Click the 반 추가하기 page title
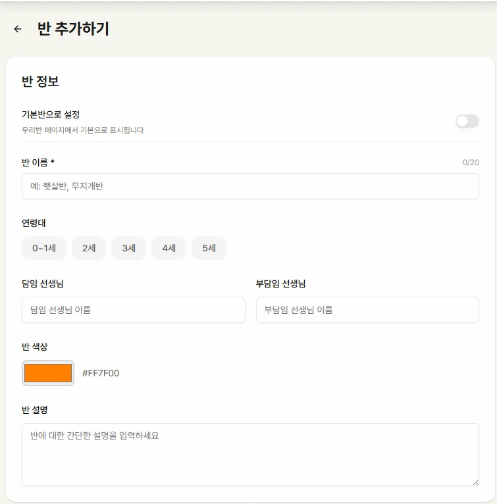This screenshot has width=497, height=504. click(73, 29)
